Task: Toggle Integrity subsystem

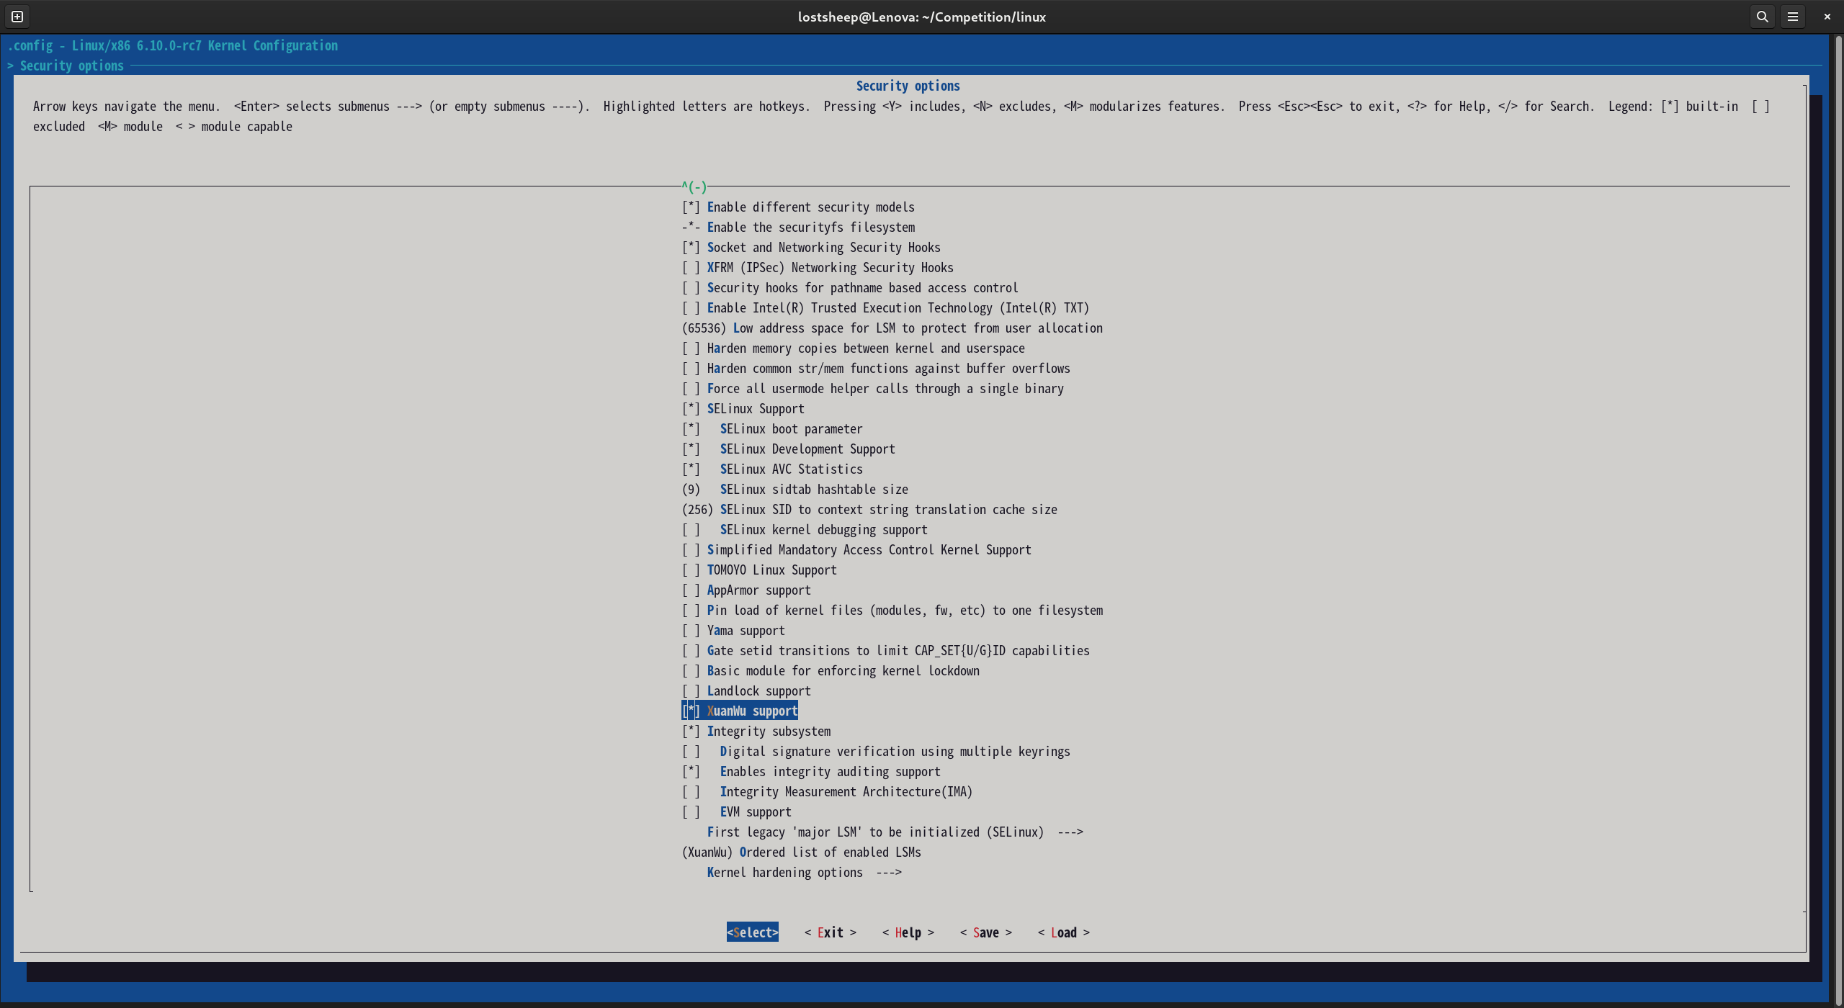Action: coord(756,732)
